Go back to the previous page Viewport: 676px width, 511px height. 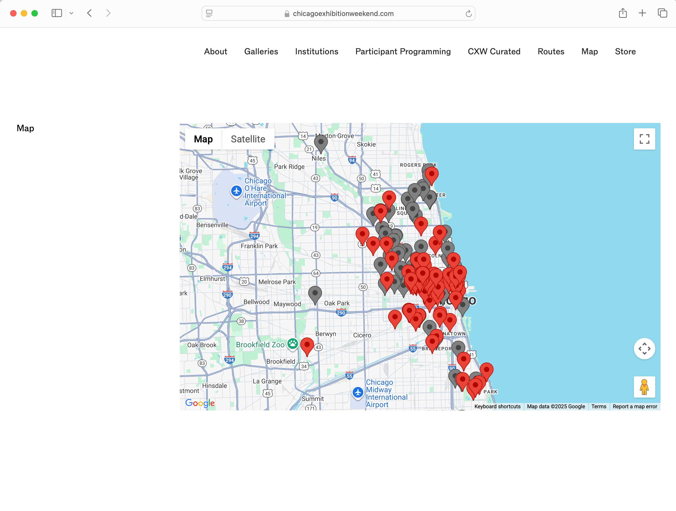89,13
